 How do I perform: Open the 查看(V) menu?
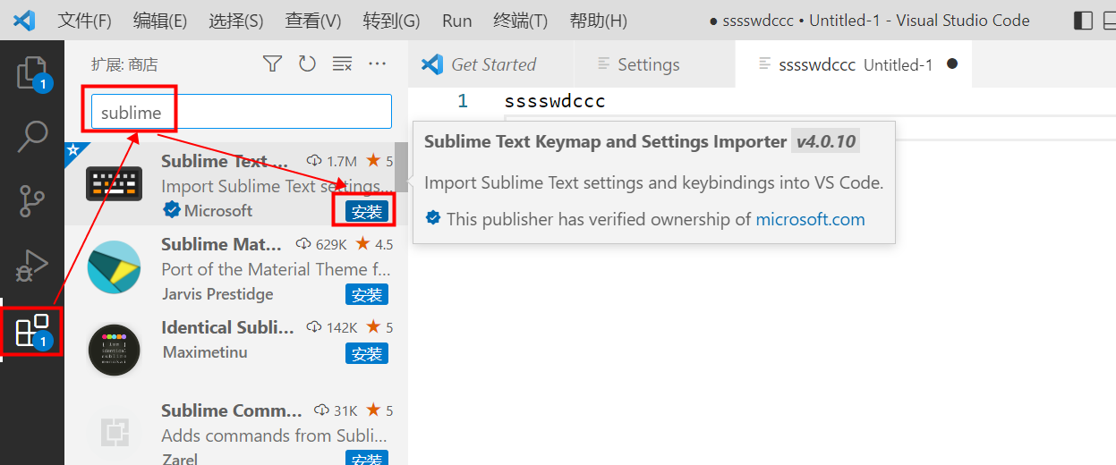(x=313, y=21)
